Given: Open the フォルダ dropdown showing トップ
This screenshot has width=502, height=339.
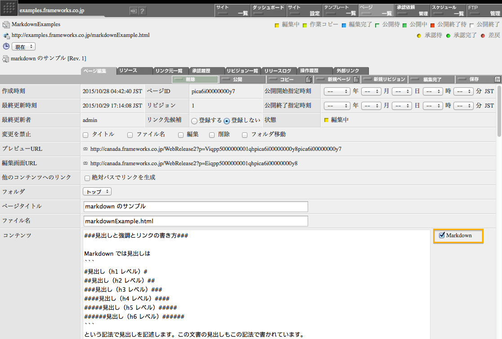Looking at the screenshot, I should [97, 192].
